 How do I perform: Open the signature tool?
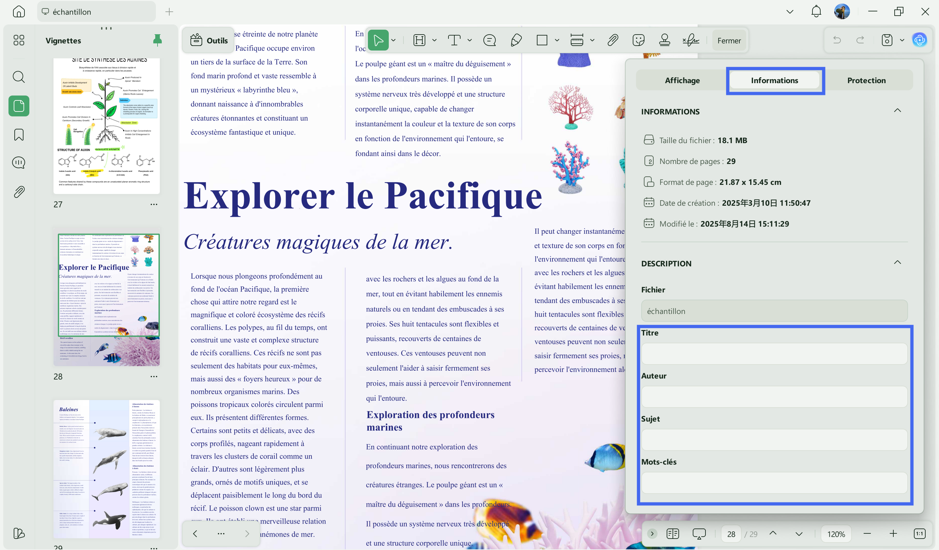pos(690,40)
